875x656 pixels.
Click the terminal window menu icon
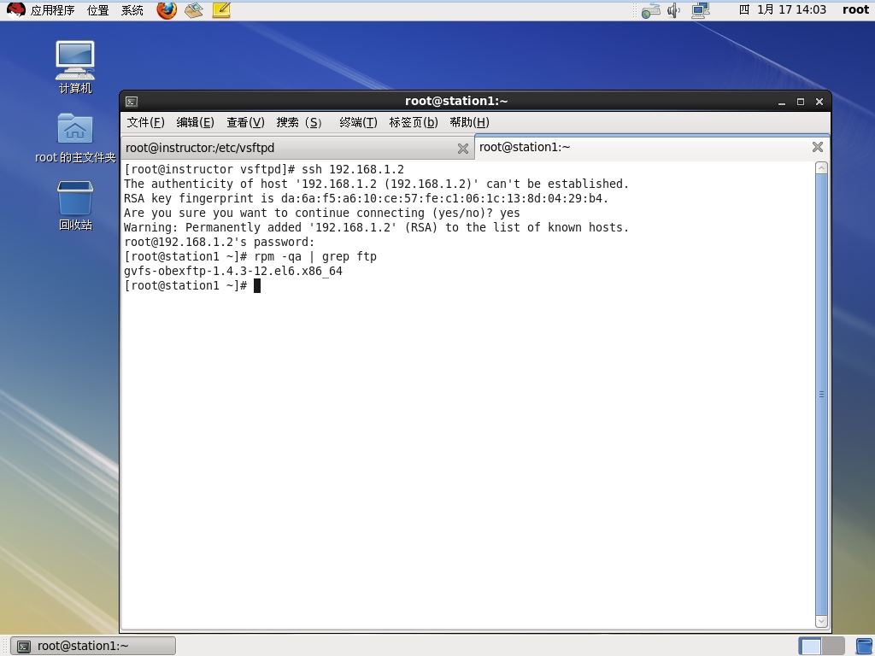point(132,102)
